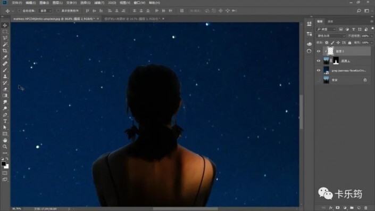The width and height of the screenshot is (375, 211).
Task: Open the Auto-Select layer/group dropdown
Action: (45, 11)
